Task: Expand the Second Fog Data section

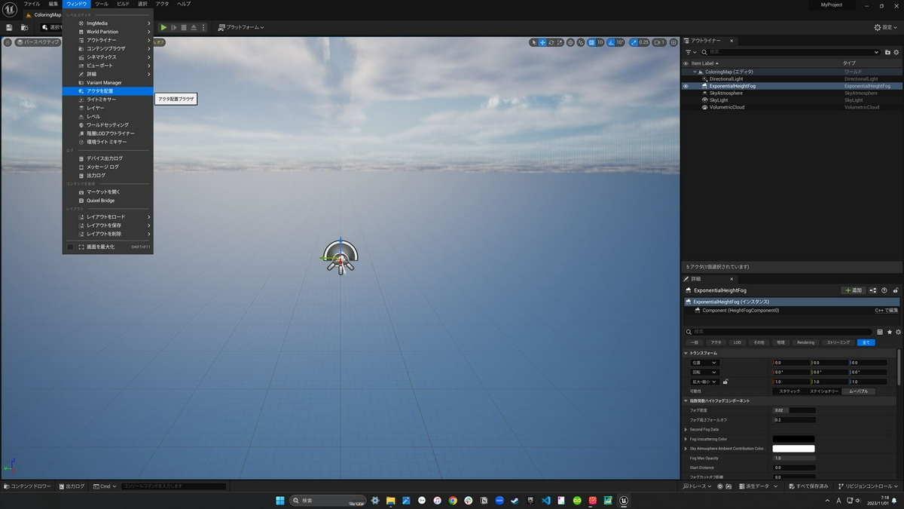Action: pyautogui.click(x=685, y=429)
